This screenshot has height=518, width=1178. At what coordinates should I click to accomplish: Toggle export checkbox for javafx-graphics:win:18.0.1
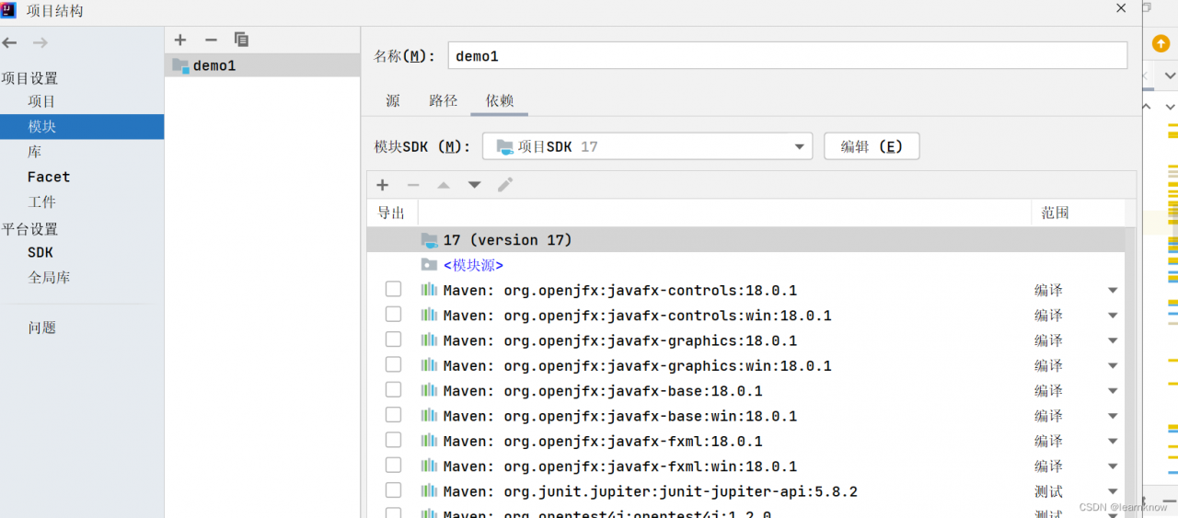393,364
